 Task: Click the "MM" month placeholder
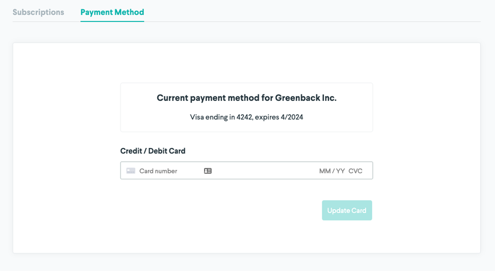click(x=324, y=171)
